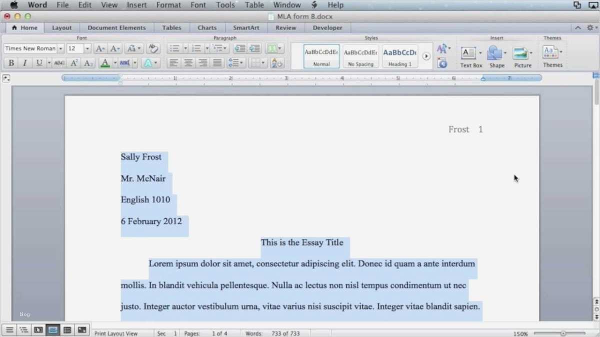Viewport: 600px width, 337px height.
Task: Center align the selected paragraph
Action: coord(188,62)
